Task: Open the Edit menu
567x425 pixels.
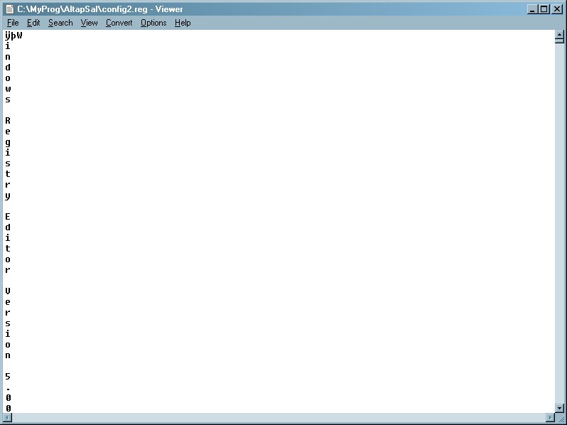Action: (x=33, y=23)
